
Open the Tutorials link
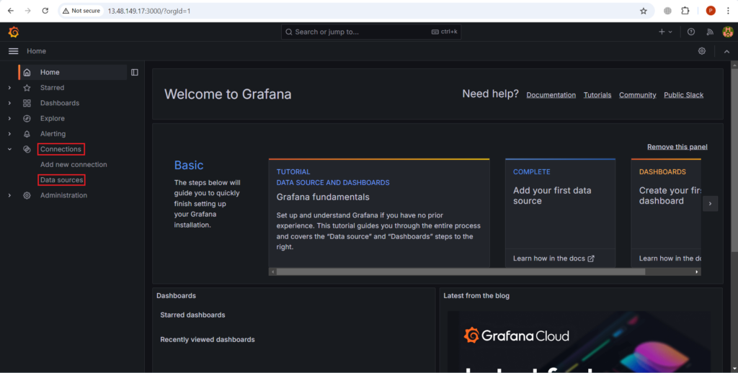point(597,95)
